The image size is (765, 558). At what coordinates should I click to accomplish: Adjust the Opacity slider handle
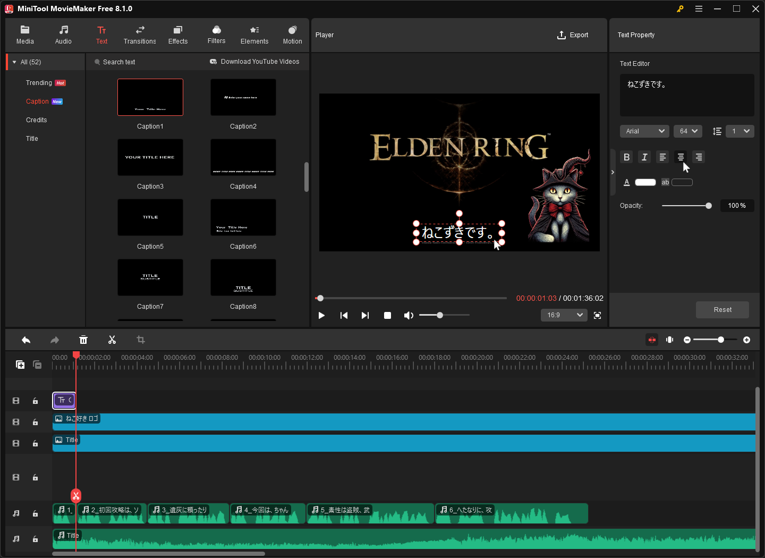pyautogui.click(x=708, y=206)
